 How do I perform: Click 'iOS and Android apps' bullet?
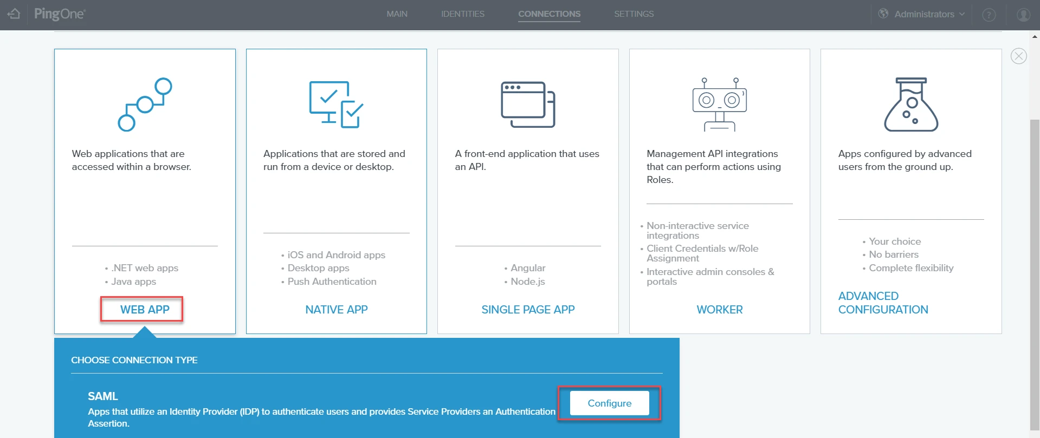click(x=337, y=255)
